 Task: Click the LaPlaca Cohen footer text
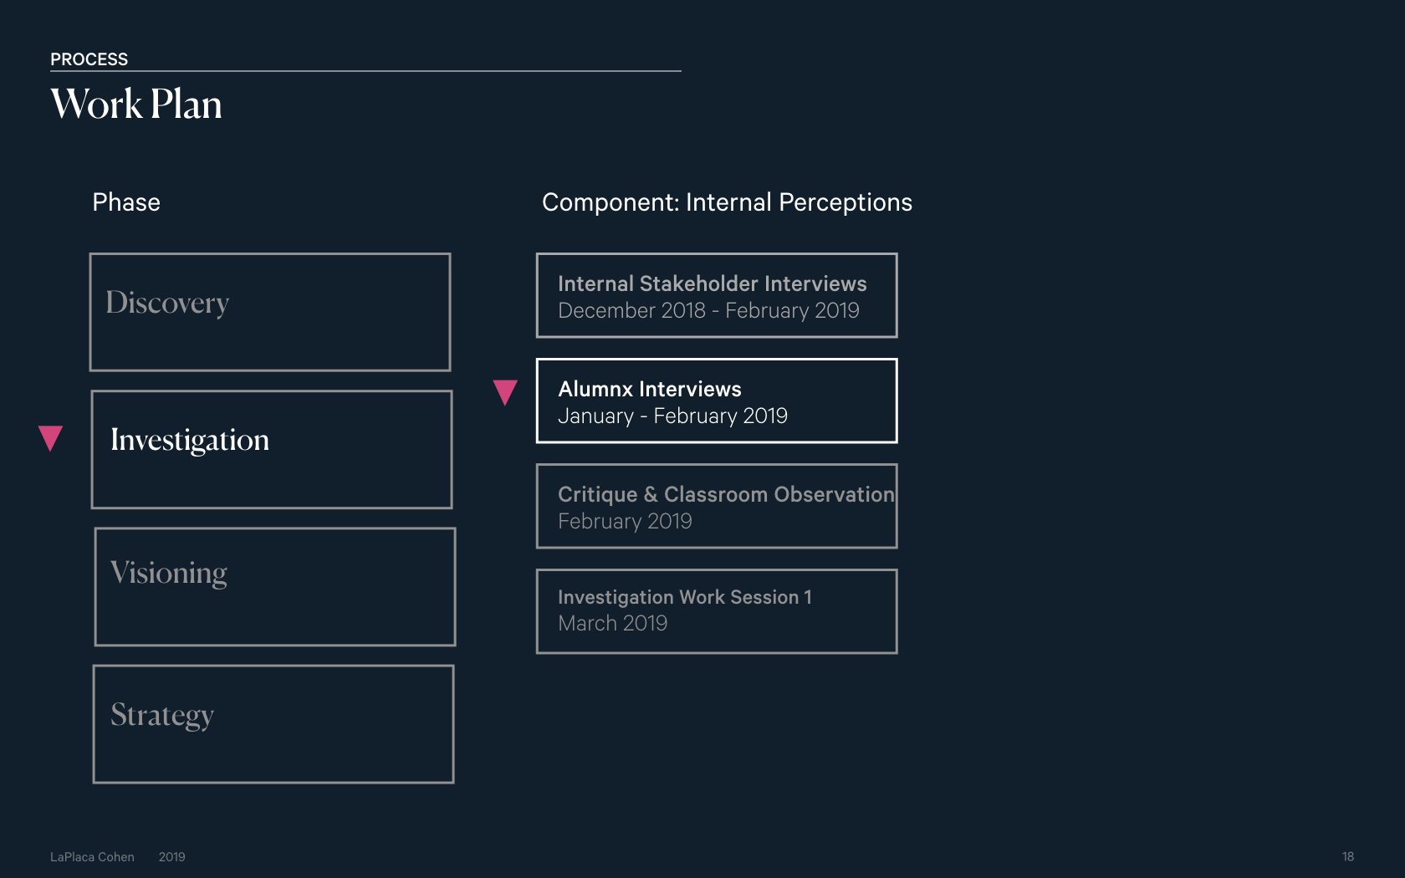point(92,857)
